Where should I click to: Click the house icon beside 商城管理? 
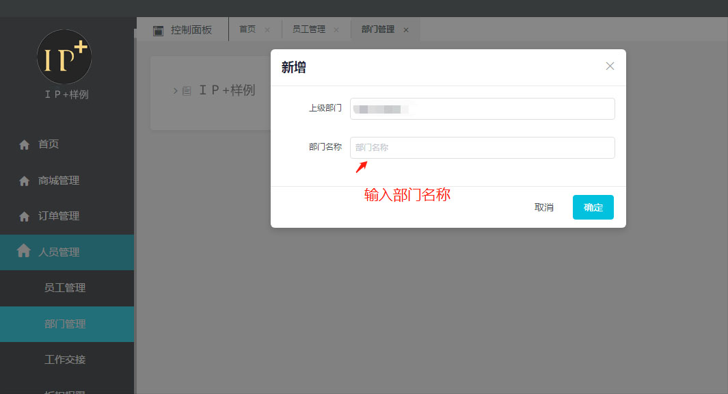(x=25, y=181)
